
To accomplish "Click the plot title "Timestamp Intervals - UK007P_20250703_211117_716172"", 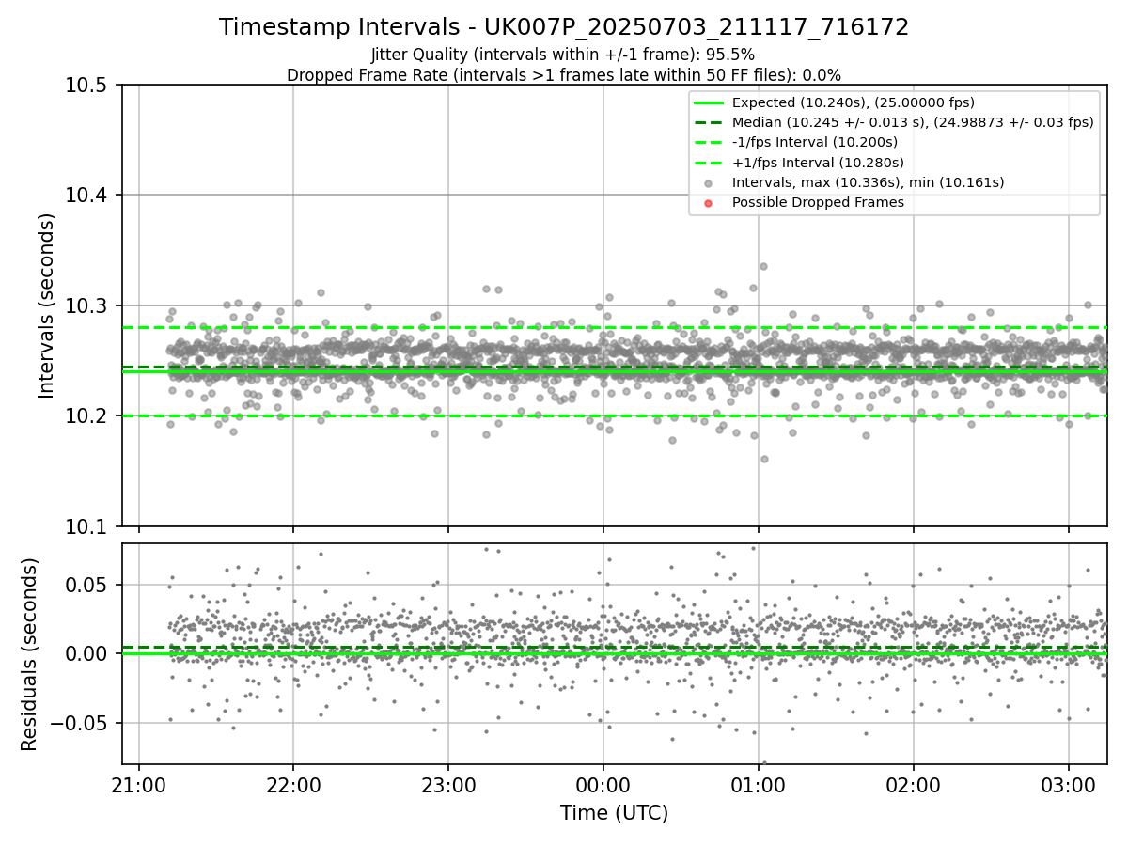I will (x=564, y=27).
